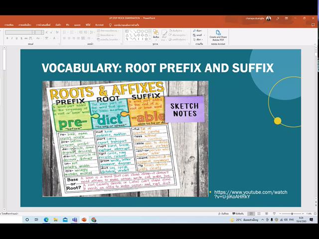The width and height of the screenshot is (319, 239).
Task: Open the leftmost File ribbon tab
Action: tap(9, 25)
